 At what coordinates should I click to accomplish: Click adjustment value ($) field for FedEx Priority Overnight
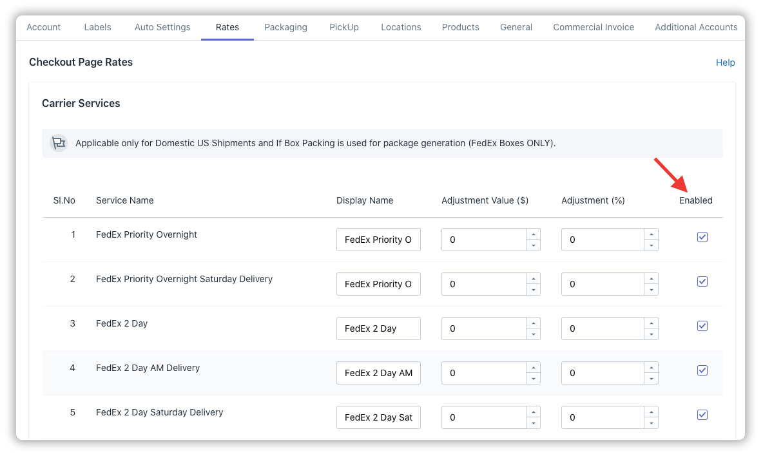click(484, 240)
